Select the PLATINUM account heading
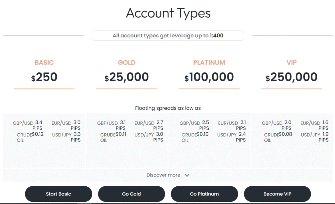The height and width of the screenshot is (204, 335). coord(209,63)
